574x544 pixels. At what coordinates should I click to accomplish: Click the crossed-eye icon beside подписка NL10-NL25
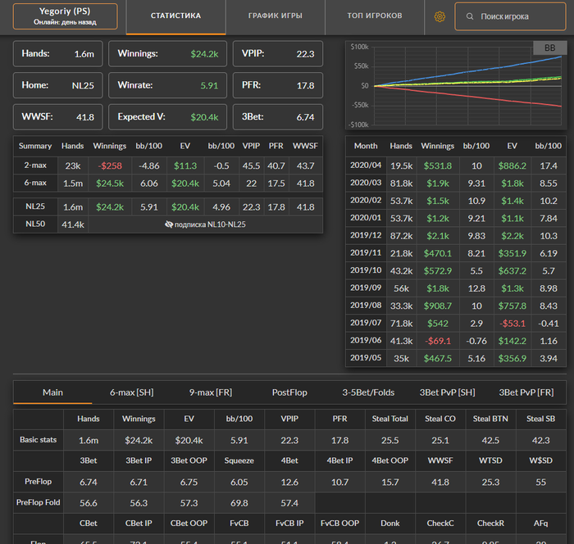point(169,224)
